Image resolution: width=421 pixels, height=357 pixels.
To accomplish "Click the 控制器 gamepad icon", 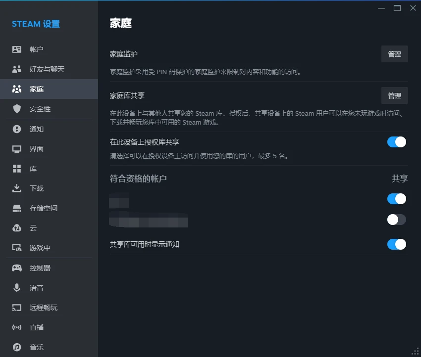I will [17, 268].
